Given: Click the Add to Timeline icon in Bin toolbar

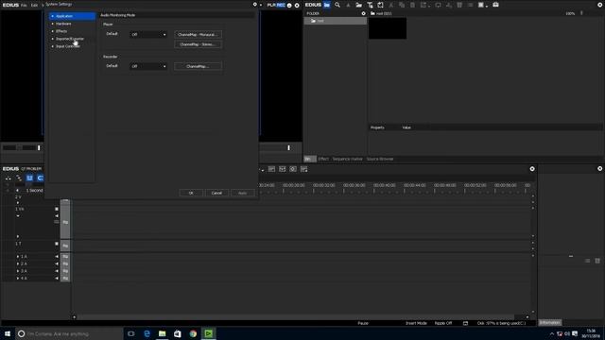Looking at the screenshot, I should coord(449,5).
